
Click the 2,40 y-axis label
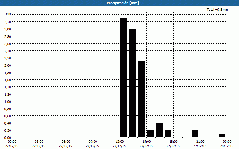click(8, 51)
